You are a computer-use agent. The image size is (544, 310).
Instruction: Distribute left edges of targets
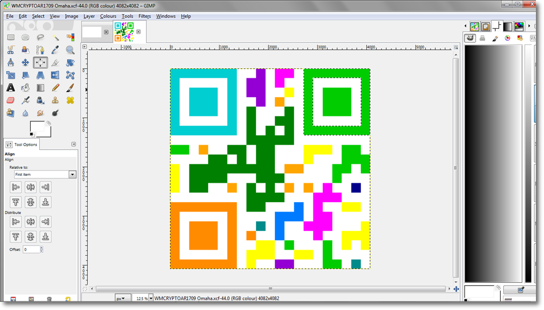tap(16, 221)
